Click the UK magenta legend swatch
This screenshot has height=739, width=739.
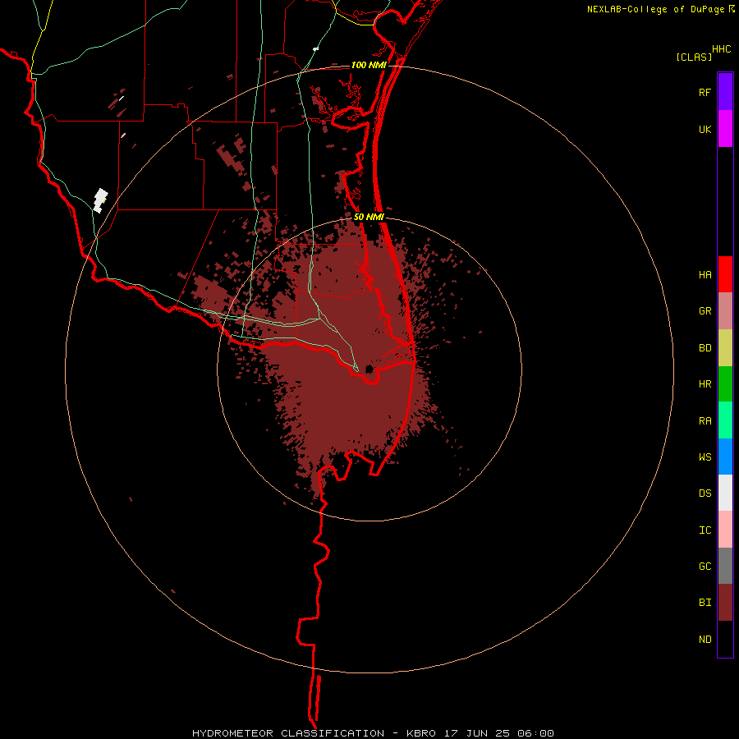(x=725, y=129)
